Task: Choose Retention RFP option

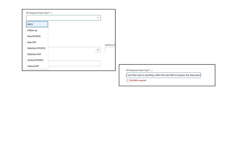Action: (x=37, y=54)
